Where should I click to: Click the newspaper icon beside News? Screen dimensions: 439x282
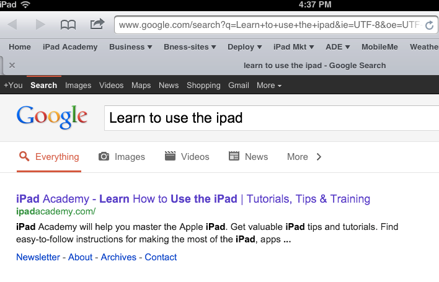[x=234, y=156]
